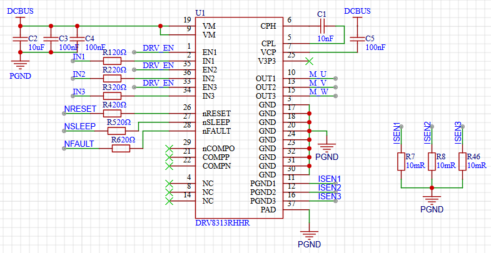Select resistor R3 on the IN3 line

click(x=112, y=96)
